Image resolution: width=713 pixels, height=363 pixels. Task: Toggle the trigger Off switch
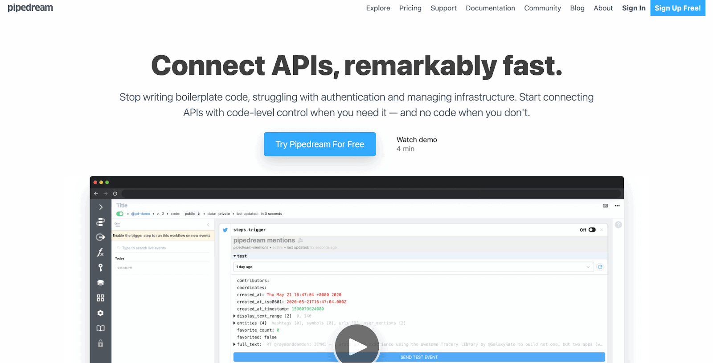(592, 230)
